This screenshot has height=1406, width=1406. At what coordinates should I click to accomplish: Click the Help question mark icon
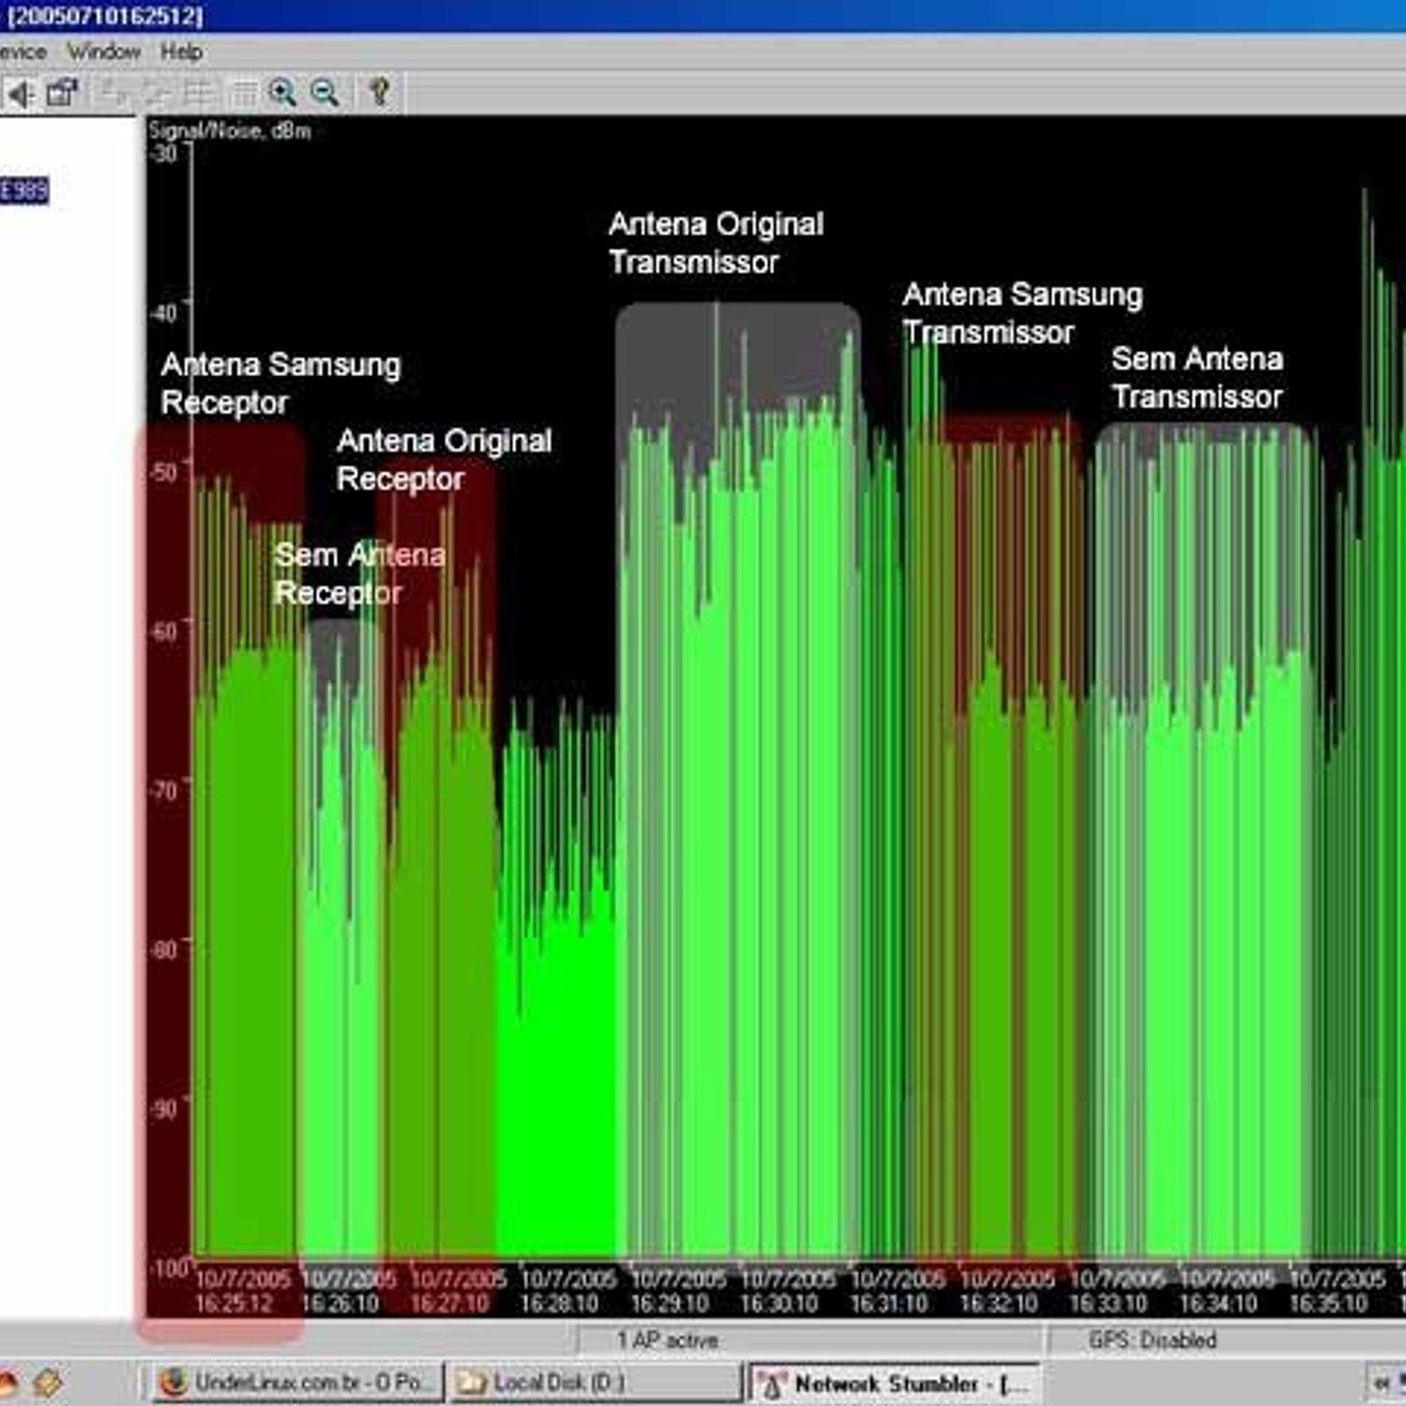click(380, 92)
